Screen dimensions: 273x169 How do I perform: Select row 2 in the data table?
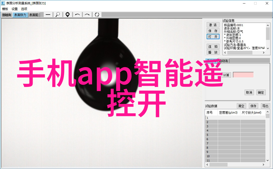coord(235,122)
